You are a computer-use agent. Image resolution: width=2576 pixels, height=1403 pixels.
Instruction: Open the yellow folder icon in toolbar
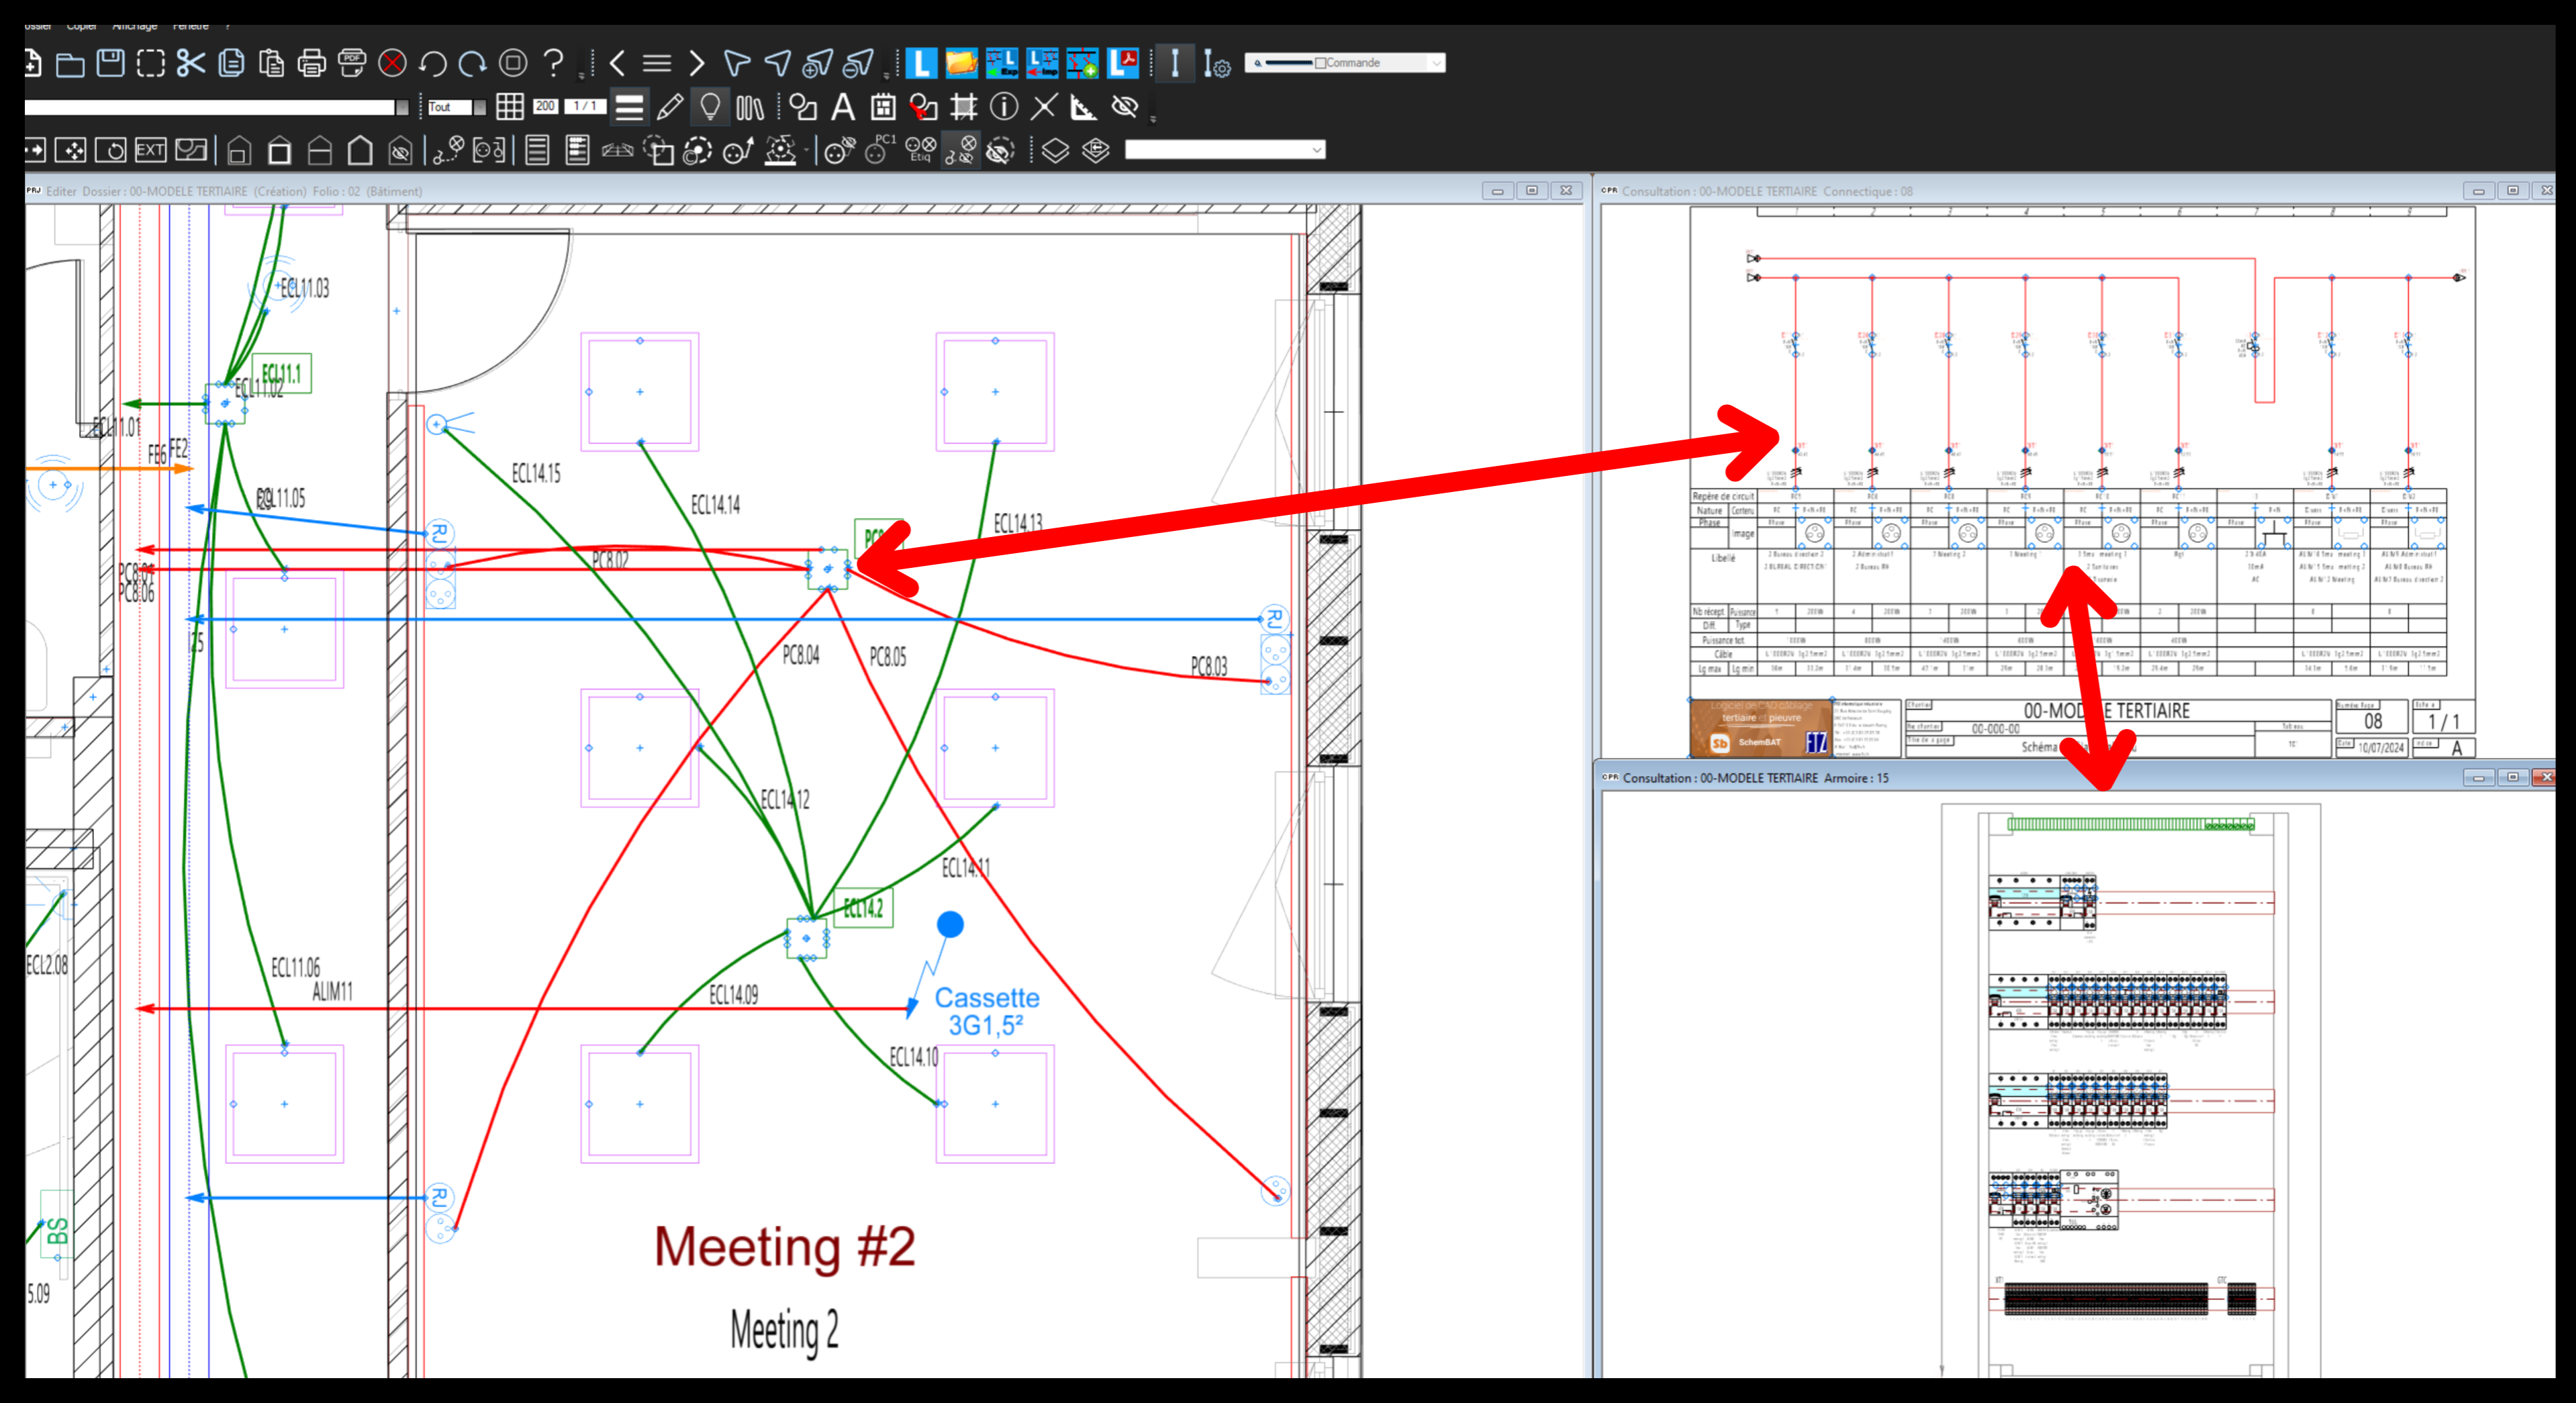[x=961, y=63]
